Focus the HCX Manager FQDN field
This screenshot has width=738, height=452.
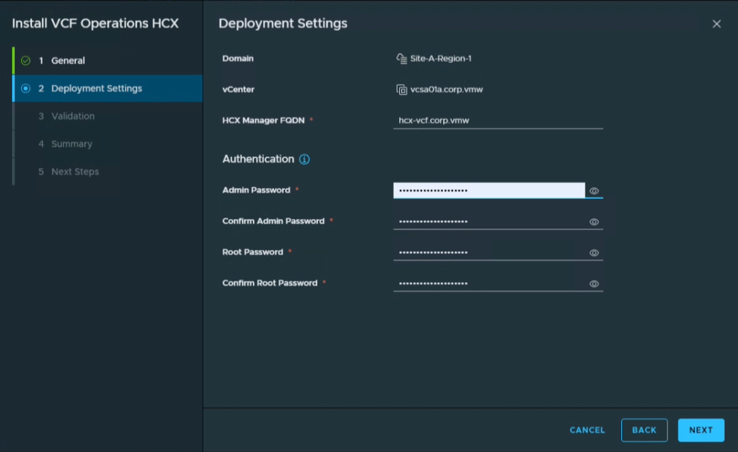pos(498,120)
